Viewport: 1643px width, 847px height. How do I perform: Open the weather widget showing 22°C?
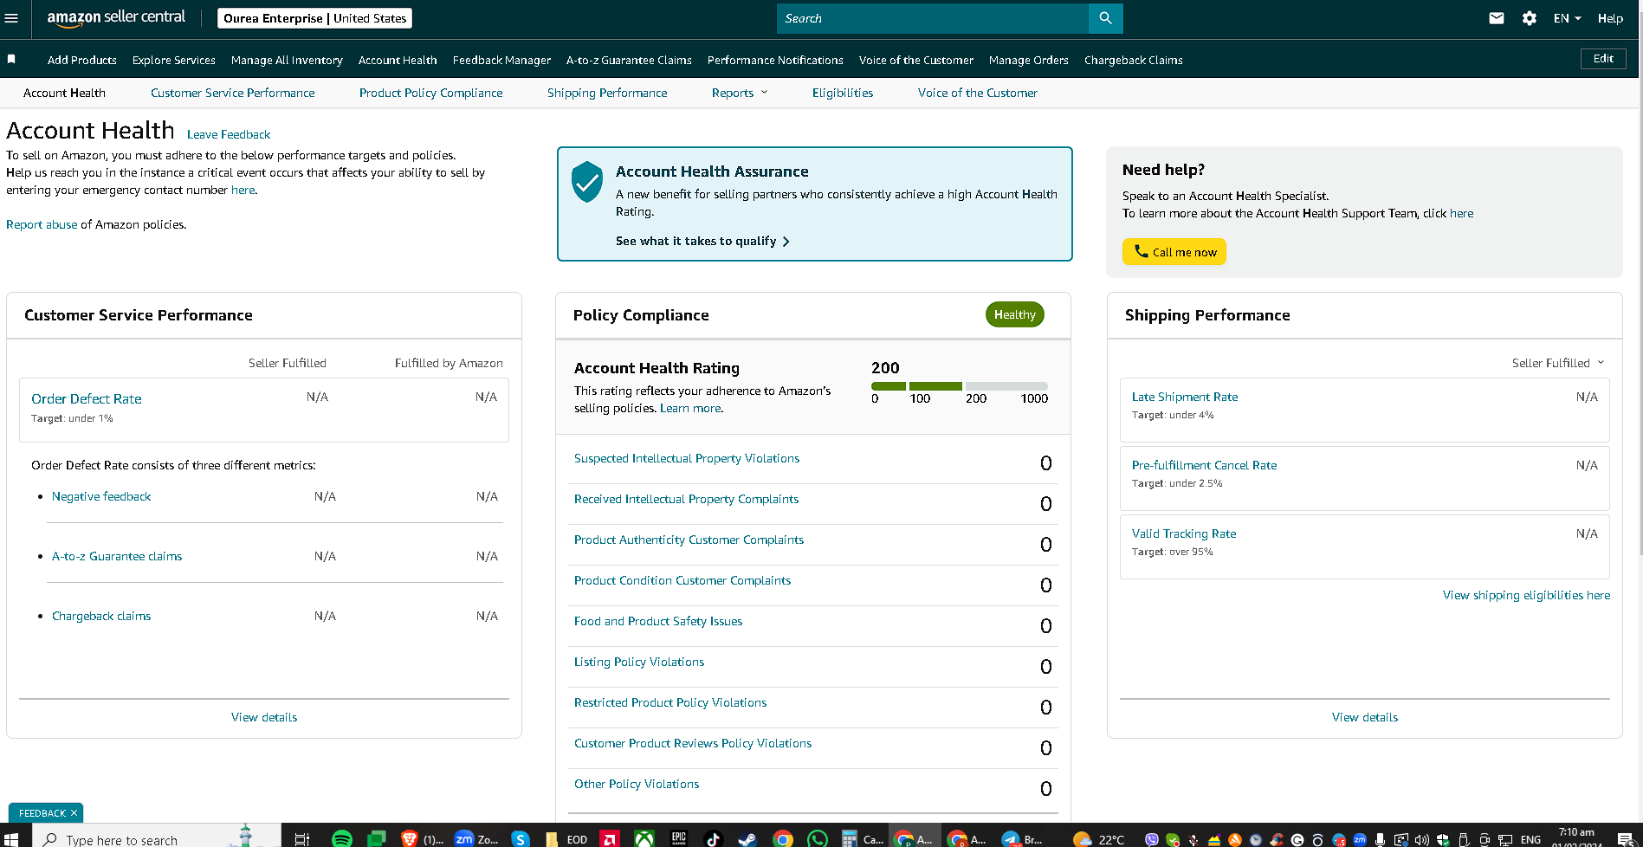tap(1098, 839)
